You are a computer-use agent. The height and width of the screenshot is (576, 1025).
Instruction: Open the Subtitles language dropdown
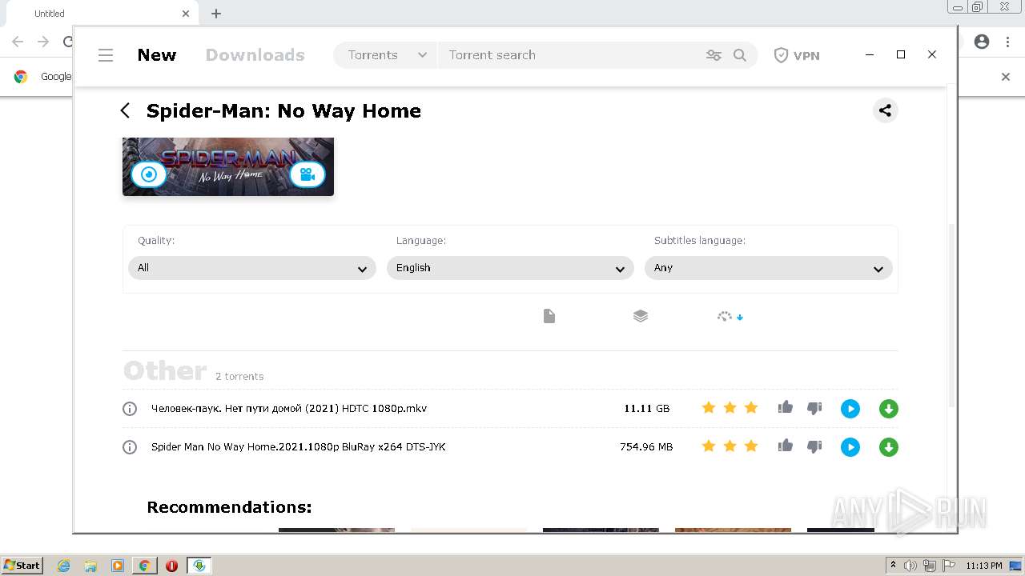pyautogui.click(x=769, y=268)
